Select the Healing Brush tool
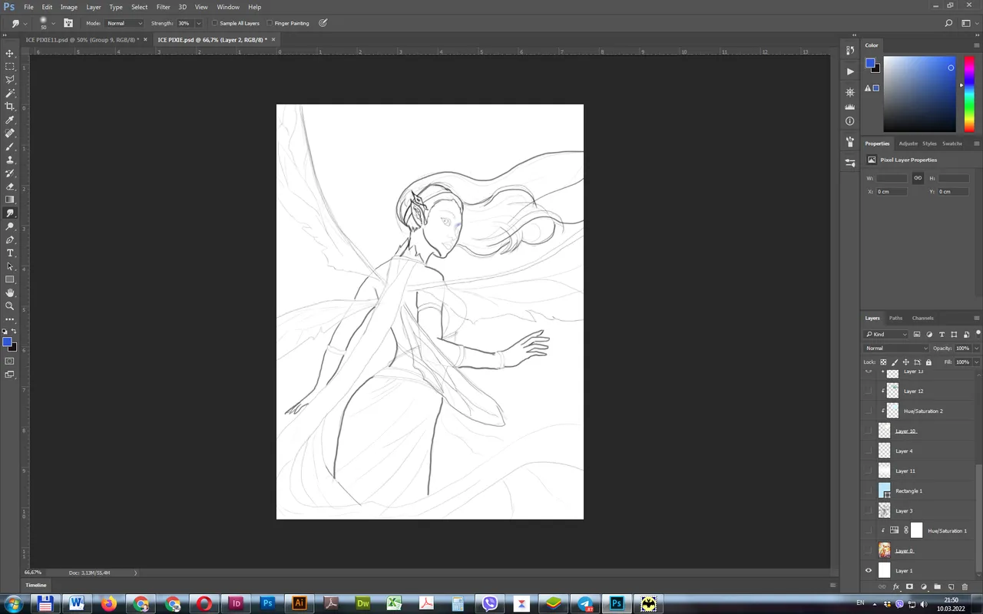 click(x=10, y=133)
